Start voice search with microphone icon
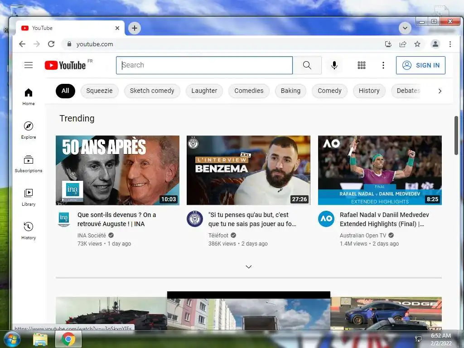This screenshot has height=348, width=464. [334, 65]
